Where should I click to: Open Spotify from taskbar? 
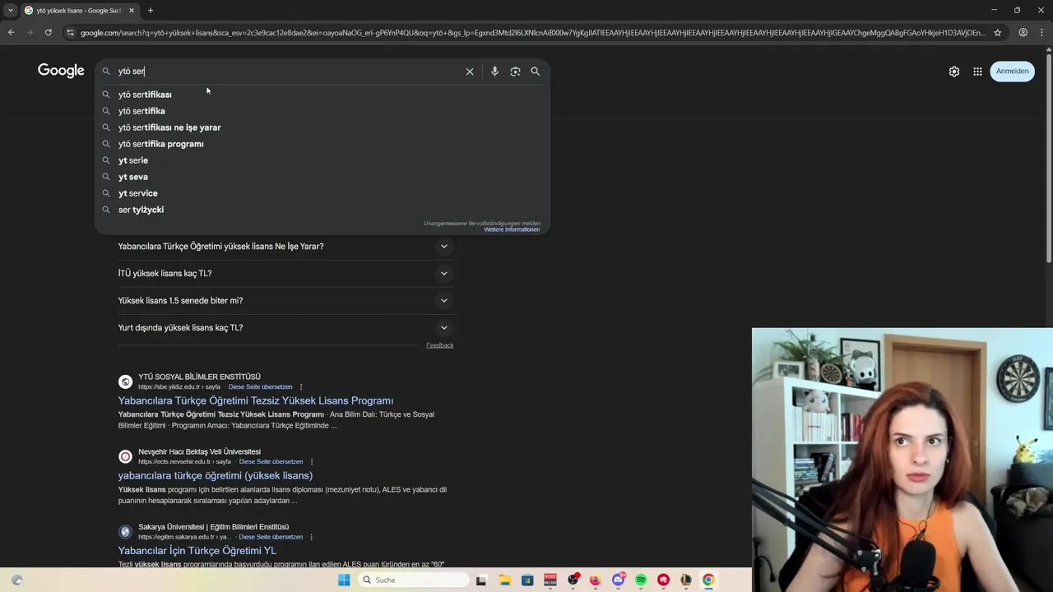click(641, 580)
